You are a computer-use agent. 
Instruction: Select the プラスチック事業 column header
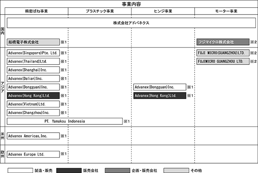100,11
